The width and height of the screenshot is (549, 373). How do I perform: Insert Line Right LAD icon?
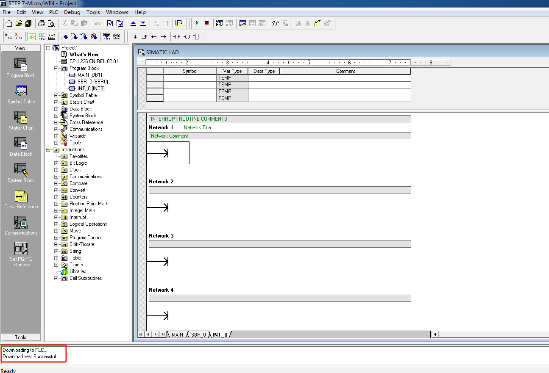pyautogui.click(x=164, y=36)
